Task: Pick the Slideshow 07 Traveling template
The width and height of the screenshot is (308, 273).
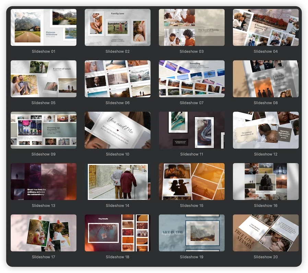Action: 192,79
